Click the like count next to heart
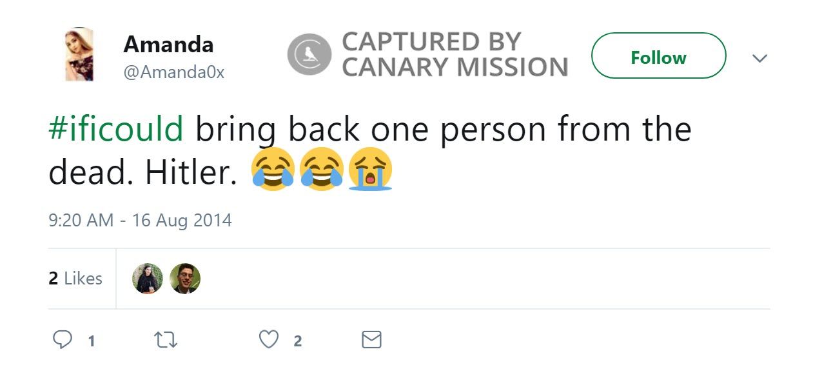Screen dimensions: 813x387 click(x=297, y=341)
